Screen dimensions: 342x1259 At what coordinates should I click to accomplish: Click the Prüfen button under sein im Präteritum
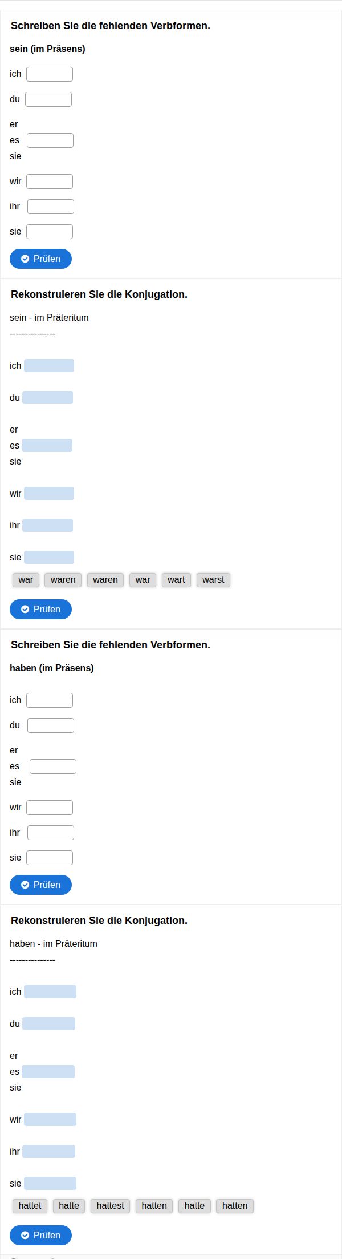point(40,609)
